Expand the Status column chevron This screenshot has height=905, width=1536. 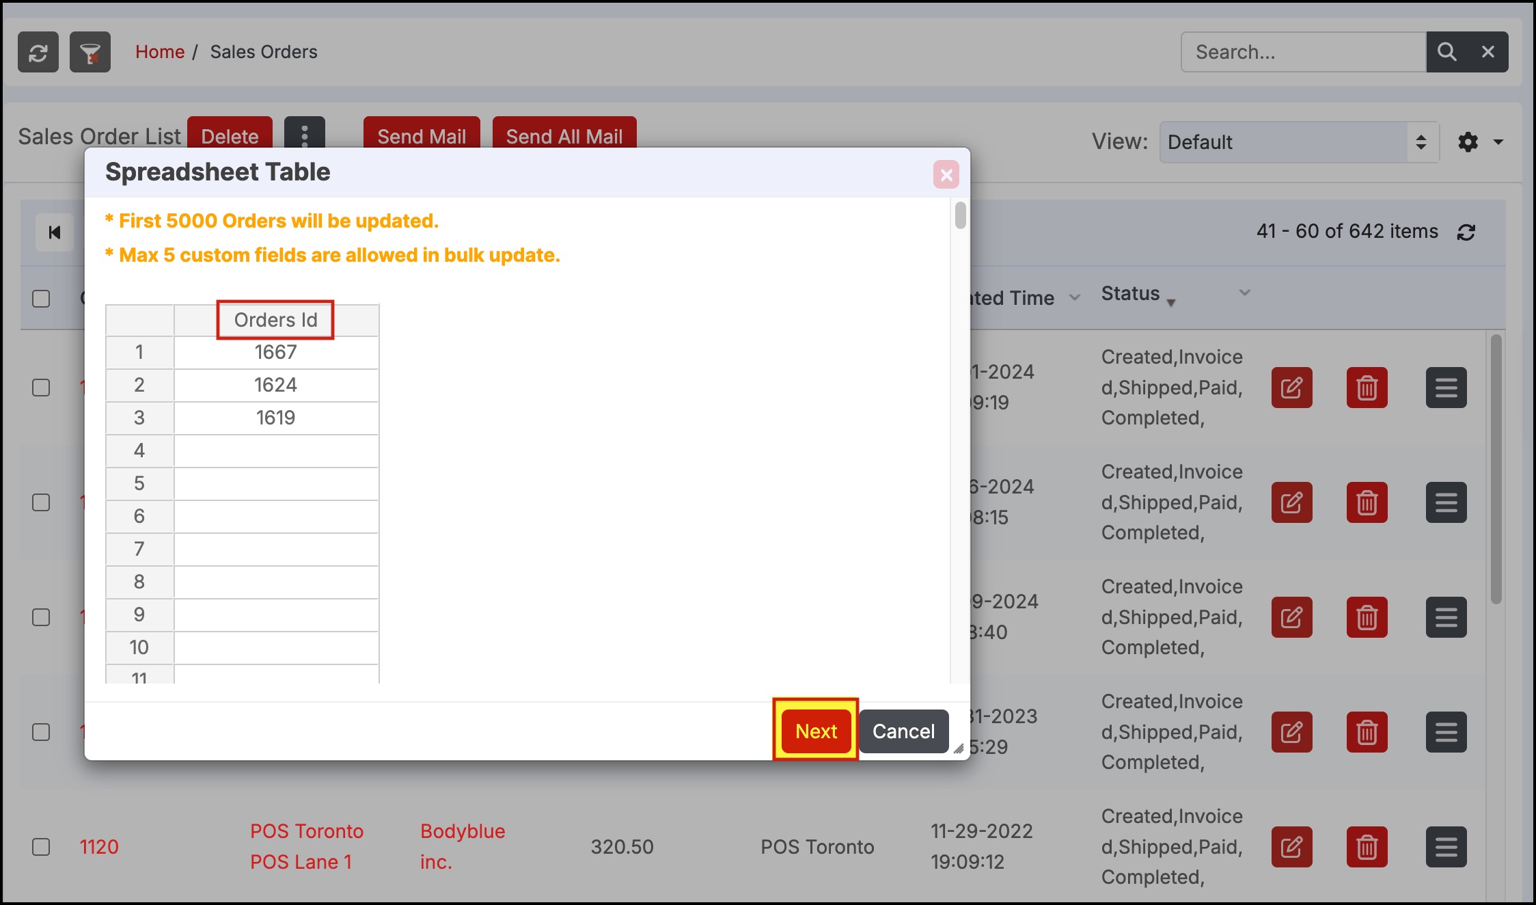coord(1244,293)
